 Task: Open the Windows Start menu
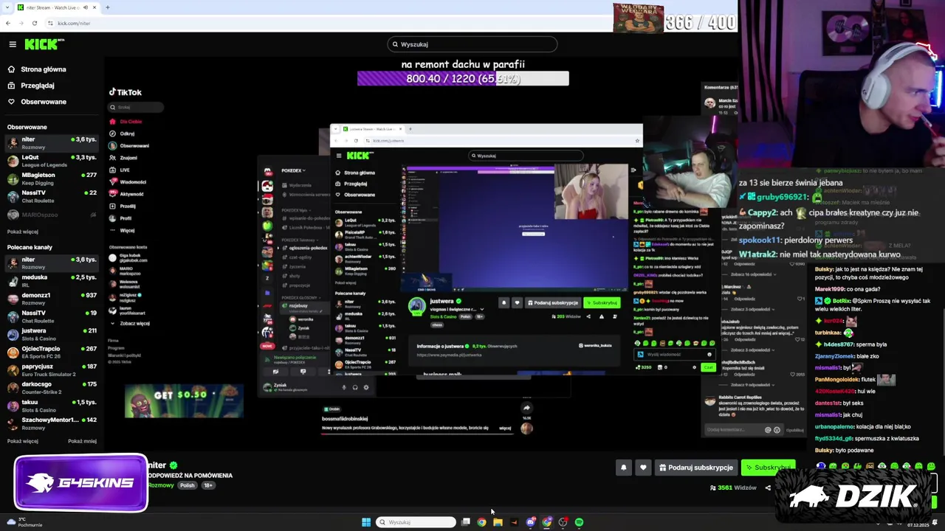[x=366, y=522]
